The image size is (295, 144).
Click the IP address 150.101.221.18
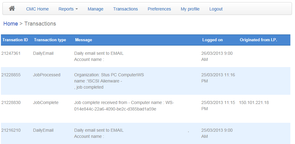pyautogui.click(x=254, y=102)
